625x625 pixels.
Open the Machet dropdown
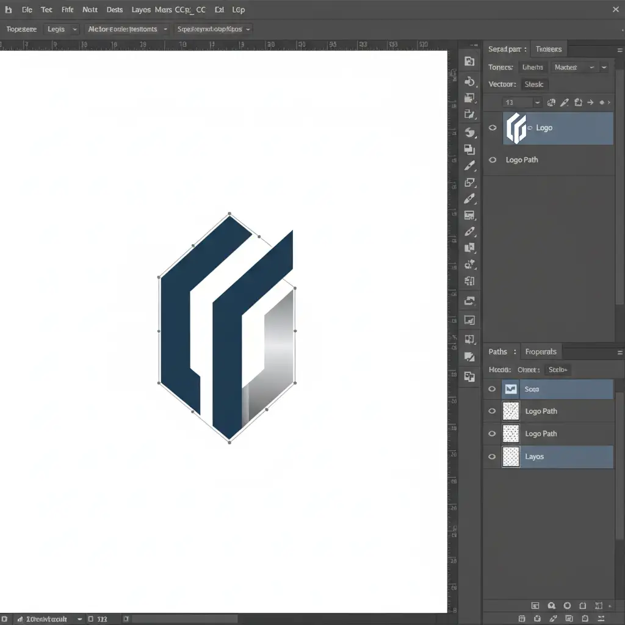[x=573, y=67]
